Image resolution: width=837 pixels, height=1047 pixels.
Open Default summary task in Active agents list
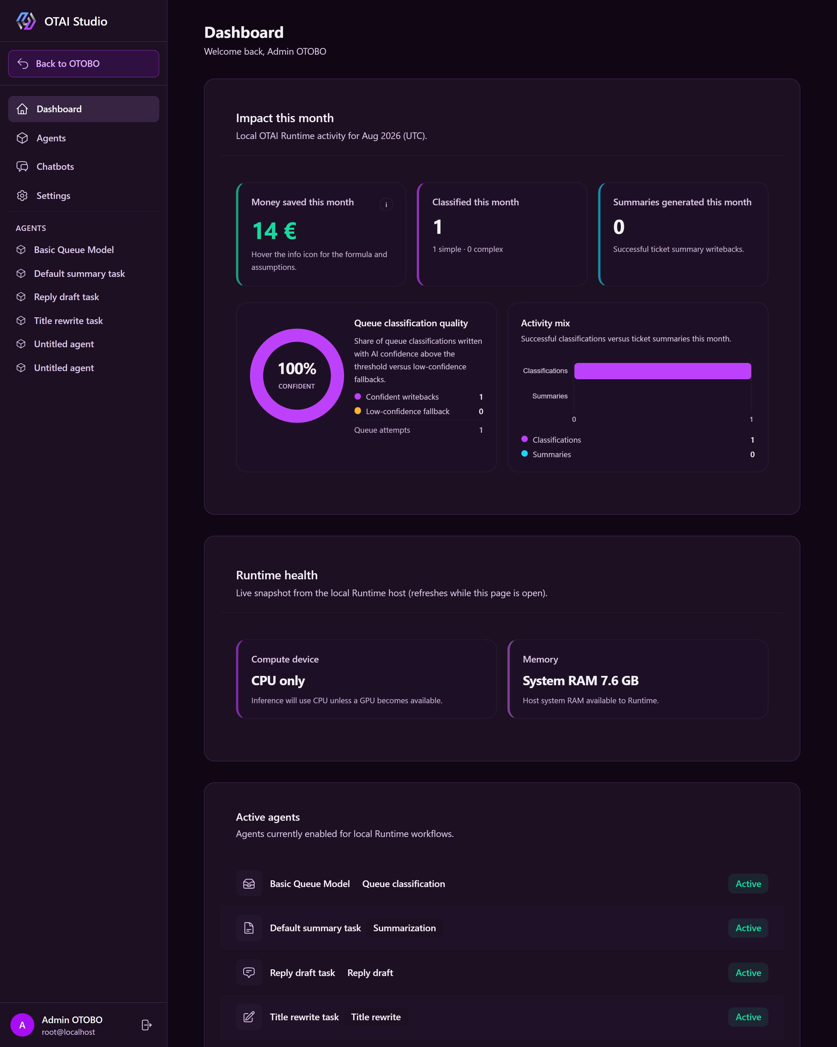[315, 928]
